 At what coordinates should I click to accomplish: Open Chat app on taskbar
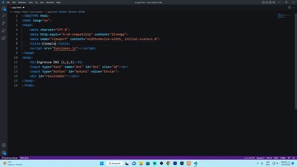pyautogui.click(x=134, y=163)
